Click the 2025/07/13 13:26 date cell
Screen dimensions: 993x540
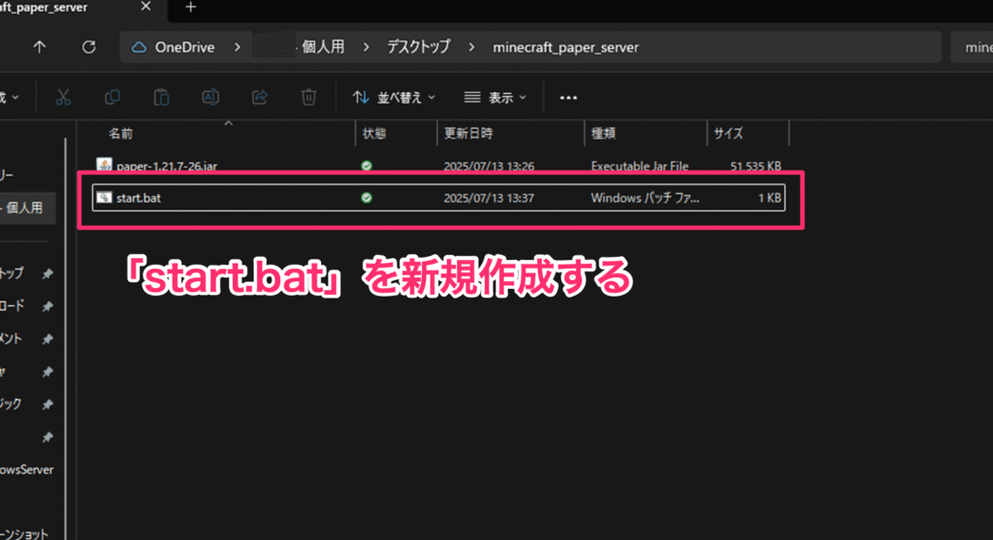pyautogui.click(x=489, y=166)
